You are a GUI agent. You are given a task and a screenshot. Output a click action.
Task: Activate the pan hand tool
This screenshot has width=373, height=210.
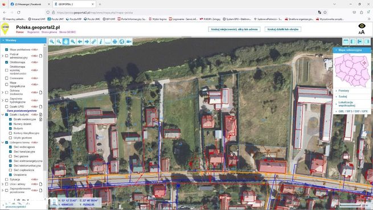tap(65, 42)
